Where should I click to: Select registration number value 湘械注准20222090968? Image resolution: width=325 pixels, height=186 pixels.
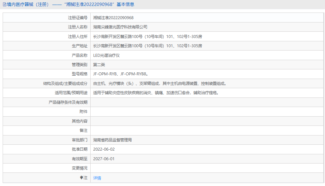tap(113, 18)
